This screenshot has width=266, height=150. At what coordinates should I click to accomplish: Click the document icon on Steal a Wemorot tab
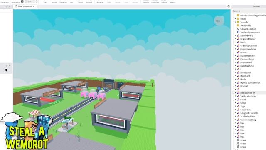tap(16, 7)
